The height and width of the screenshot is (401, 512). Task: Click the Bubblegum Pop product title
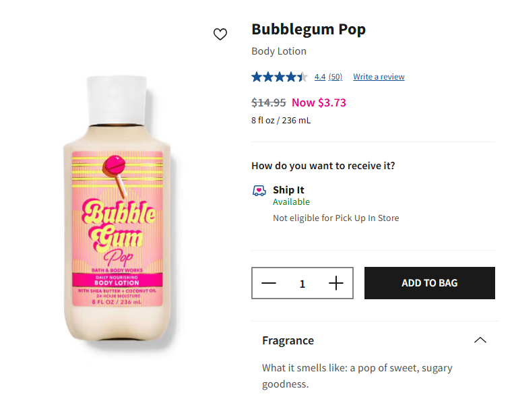(309, 30)
